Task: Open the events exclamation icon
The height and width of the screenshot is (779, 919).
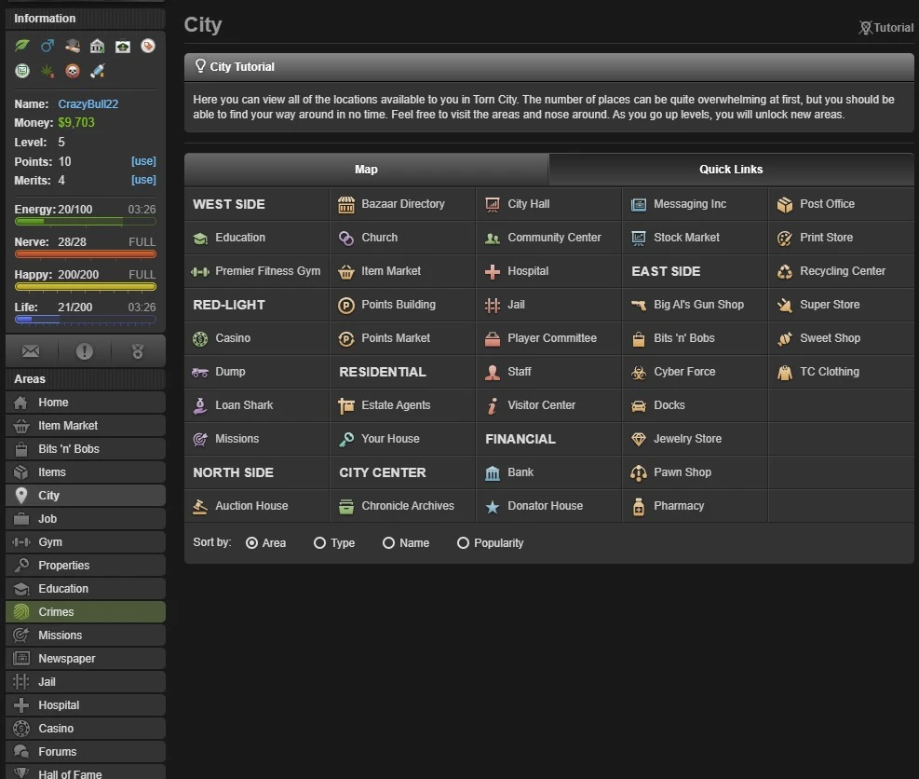Action: pyautogui.click(x=85, y=351)
